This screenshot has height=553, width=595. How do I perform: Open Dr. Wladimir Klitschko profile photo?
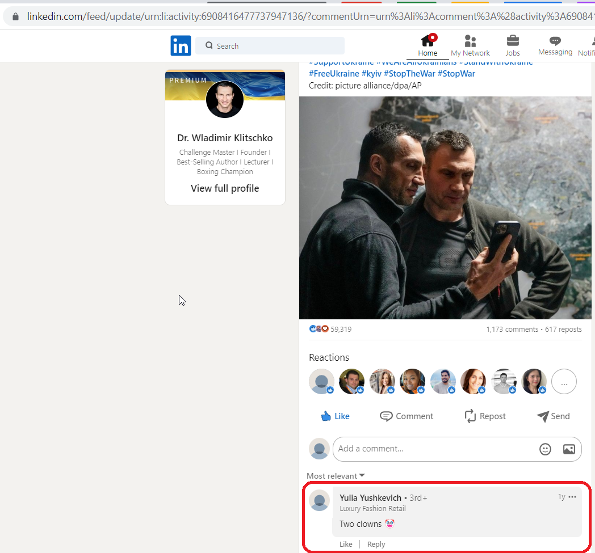coord(225,99)
